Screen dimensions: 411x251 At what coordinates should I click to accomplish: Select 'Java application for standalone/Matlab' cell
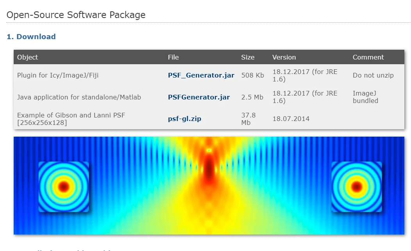coord(79,97)
